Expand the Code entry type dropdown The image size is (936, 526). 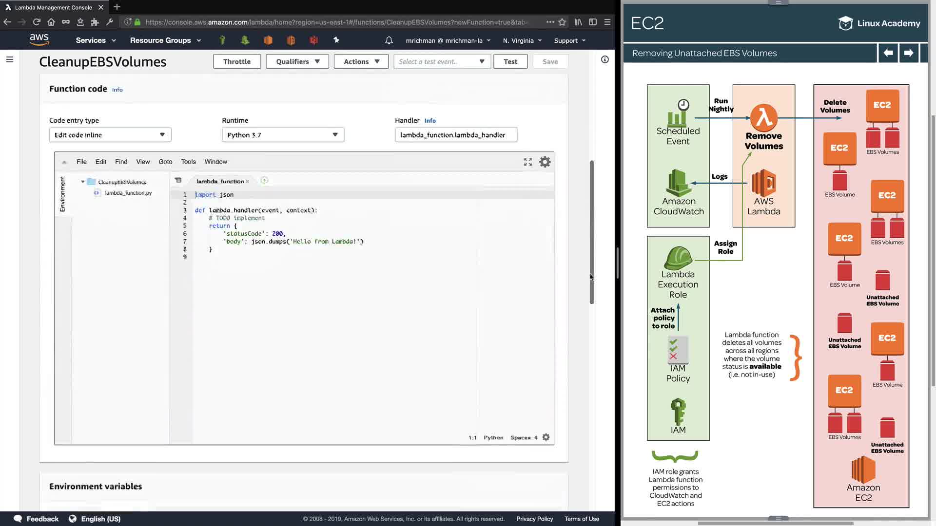point(110,135)
